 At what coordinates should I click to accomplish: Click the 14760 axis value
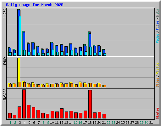5,13
